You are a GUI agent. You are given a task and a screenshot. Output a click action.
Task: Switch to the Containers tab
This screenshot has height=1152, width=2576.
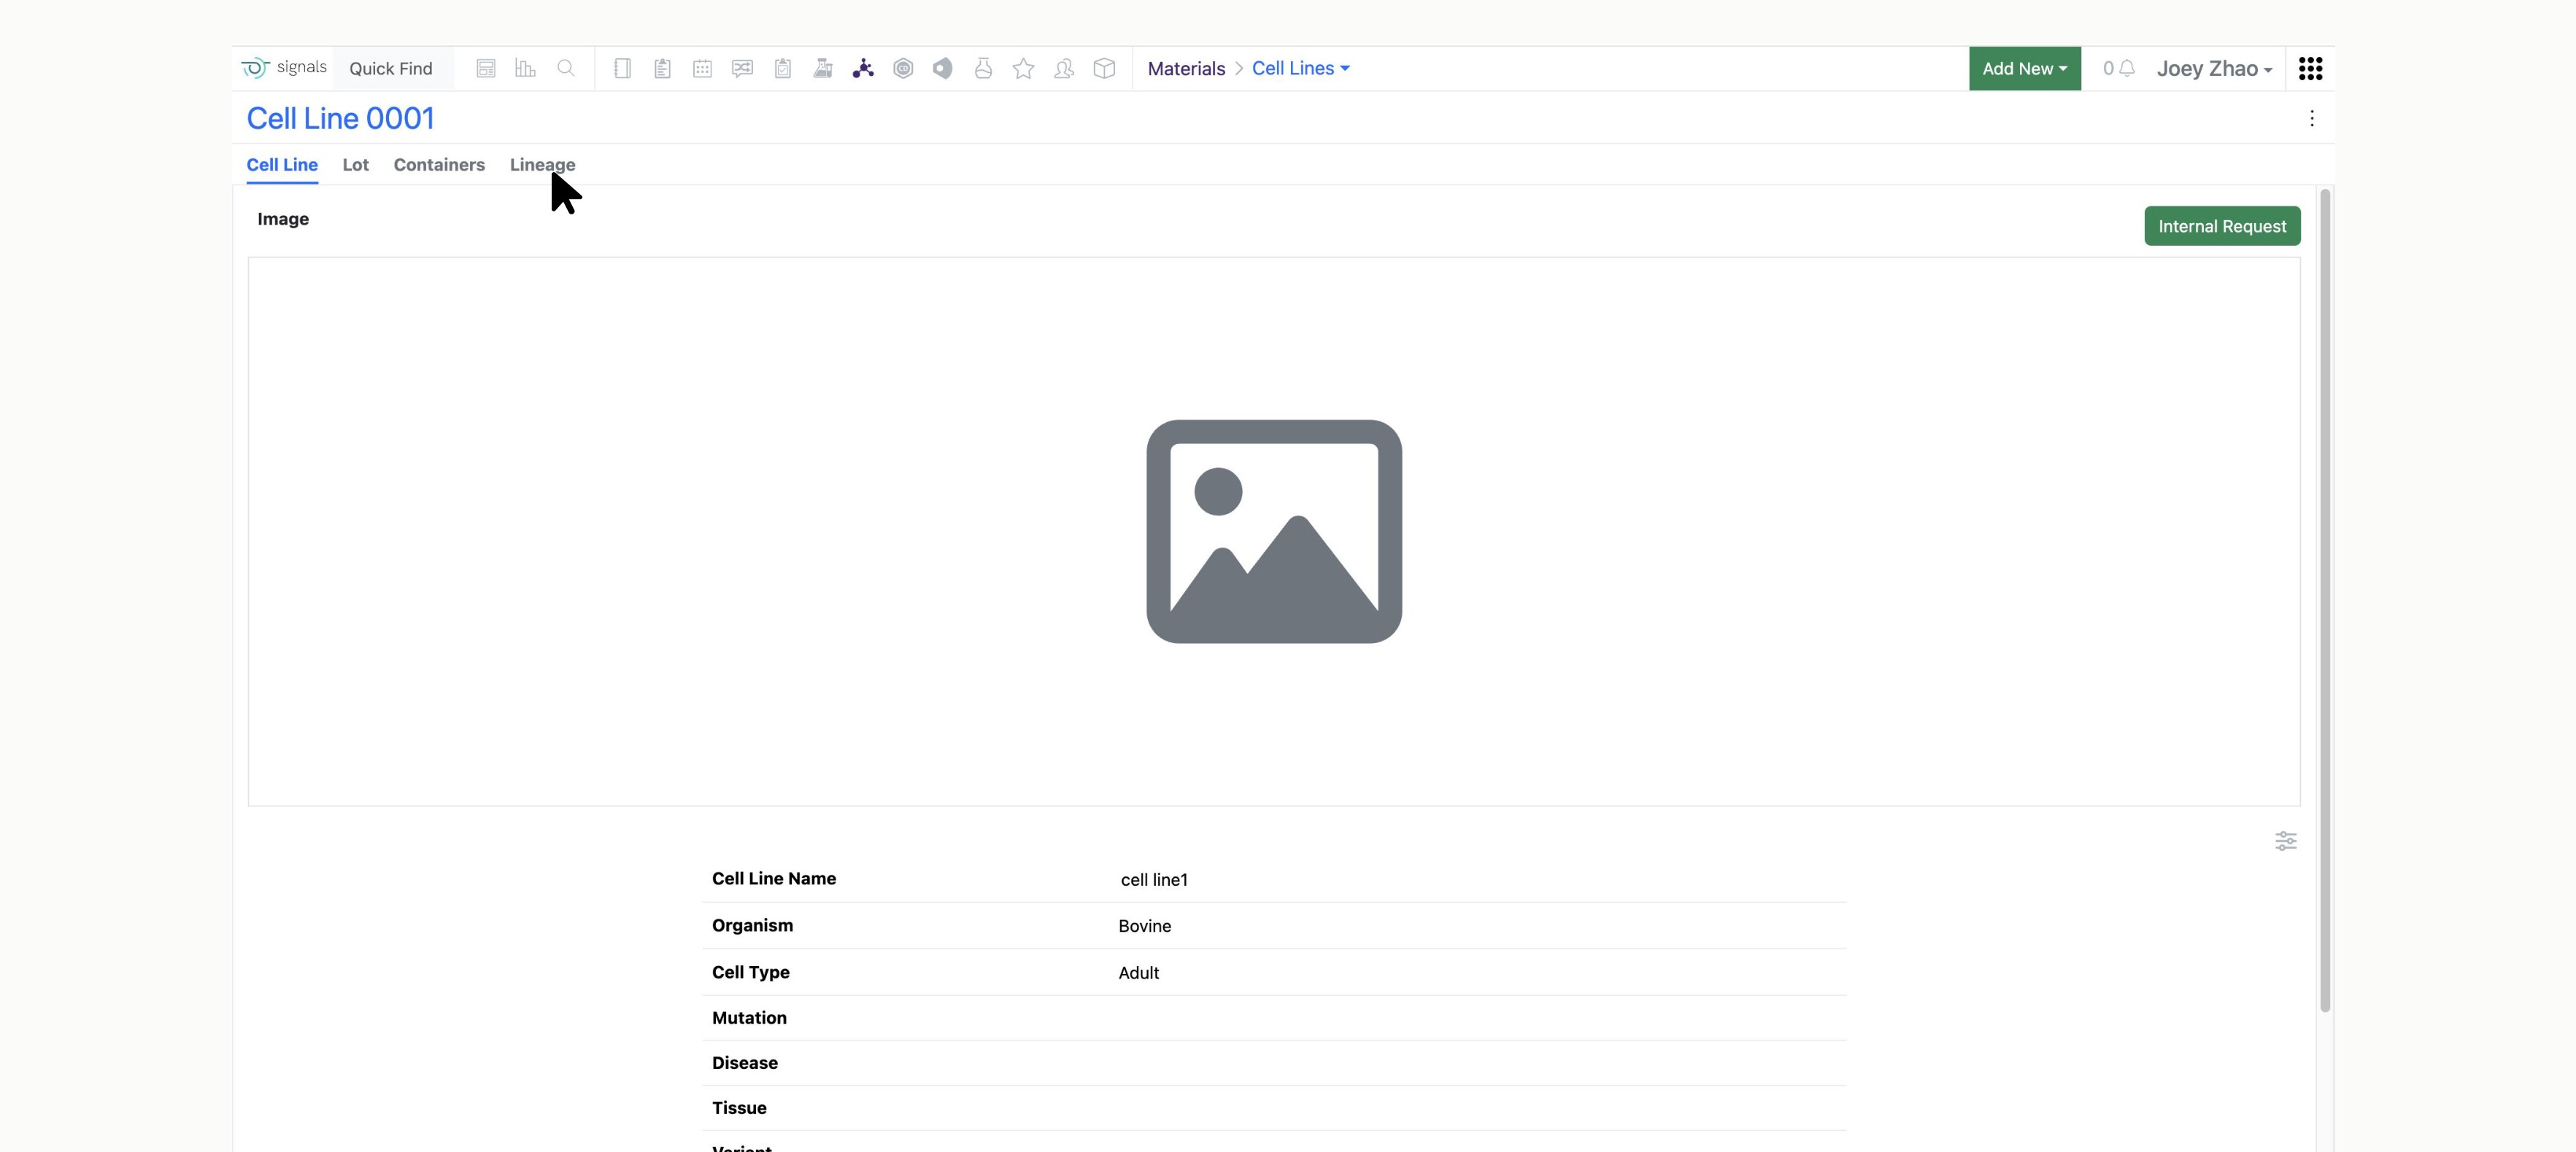439,166
